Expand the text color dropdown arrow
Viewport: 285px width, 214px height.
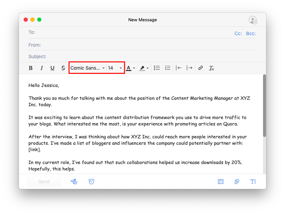tap(134, 68)
